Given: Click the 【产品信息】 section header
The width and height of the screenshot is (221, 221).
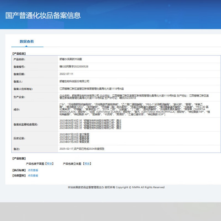Looking at the screenshot, I should point(19,53).
